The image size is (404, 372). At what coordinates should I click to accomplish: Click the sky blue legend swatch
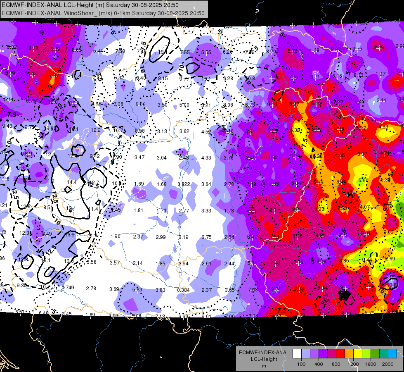tap(392, 354)
